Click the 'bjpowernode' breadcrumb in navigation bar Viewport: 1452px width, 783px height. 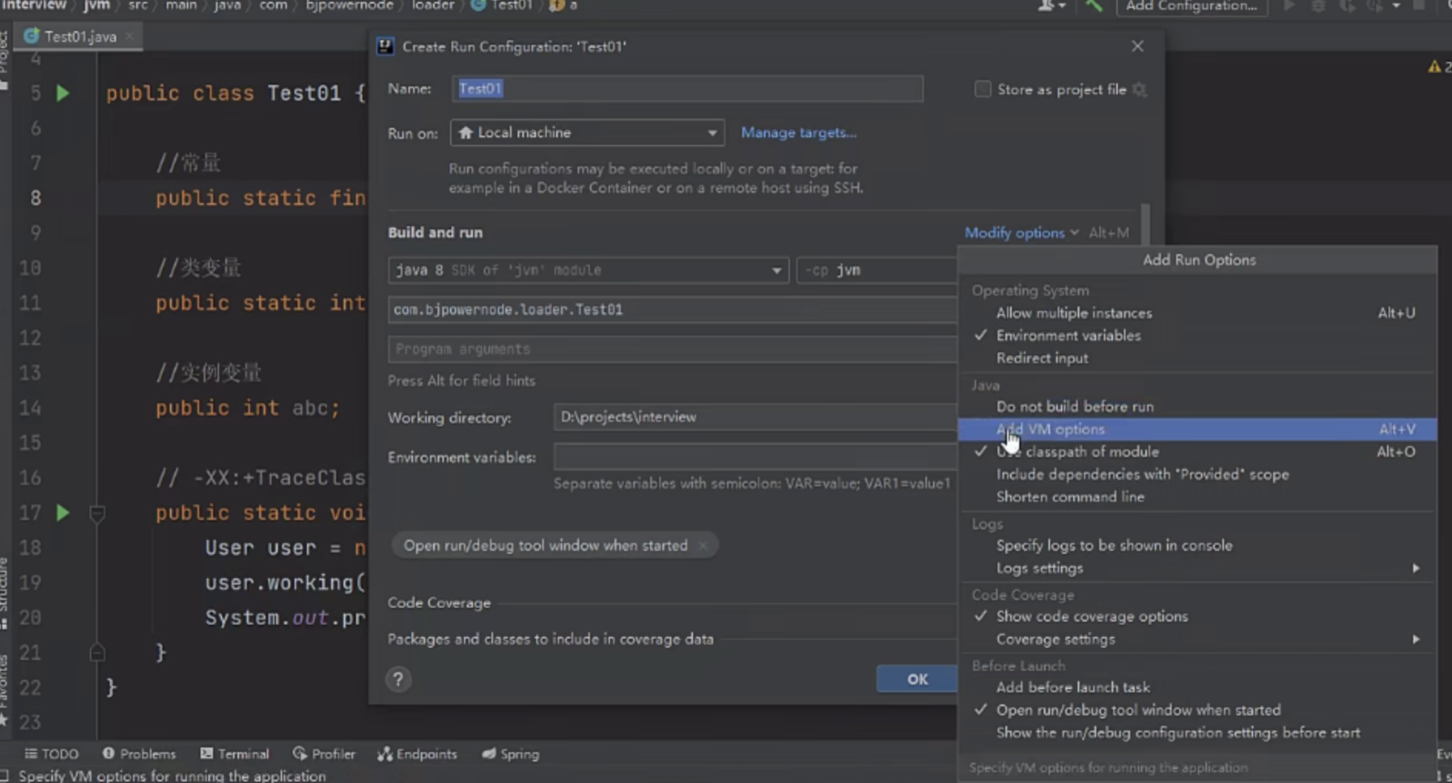[349, 5]
